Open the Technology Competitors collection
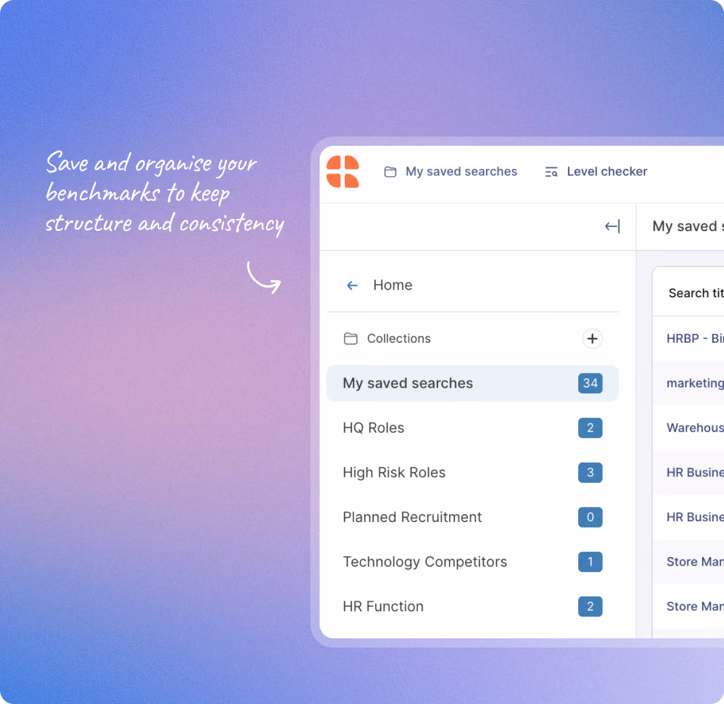724x704 pixels. [x=473, y=562]
